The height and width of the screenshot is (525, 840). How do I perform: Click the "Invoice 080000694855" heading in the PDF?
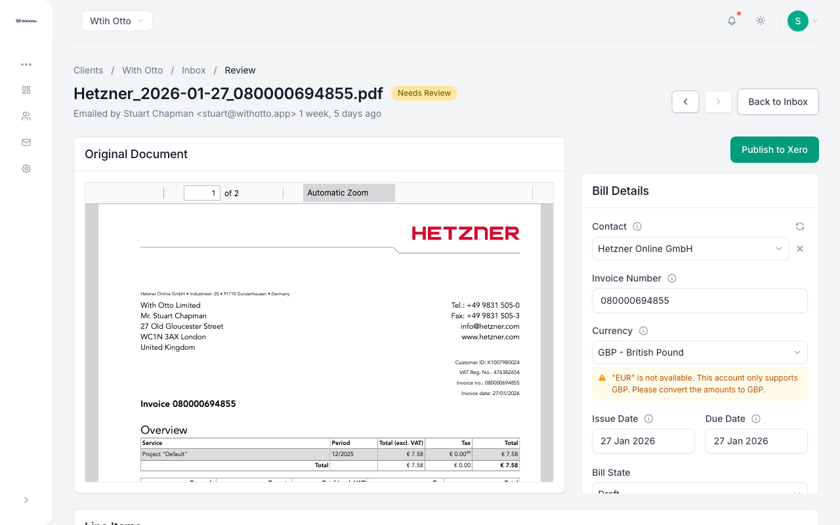click(x=188, y=404)
